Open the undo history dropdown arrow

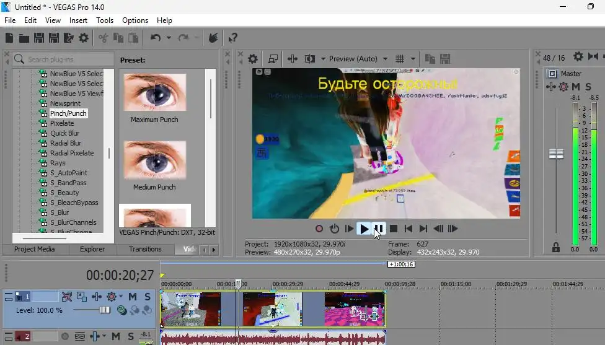[x=169, y=38]
